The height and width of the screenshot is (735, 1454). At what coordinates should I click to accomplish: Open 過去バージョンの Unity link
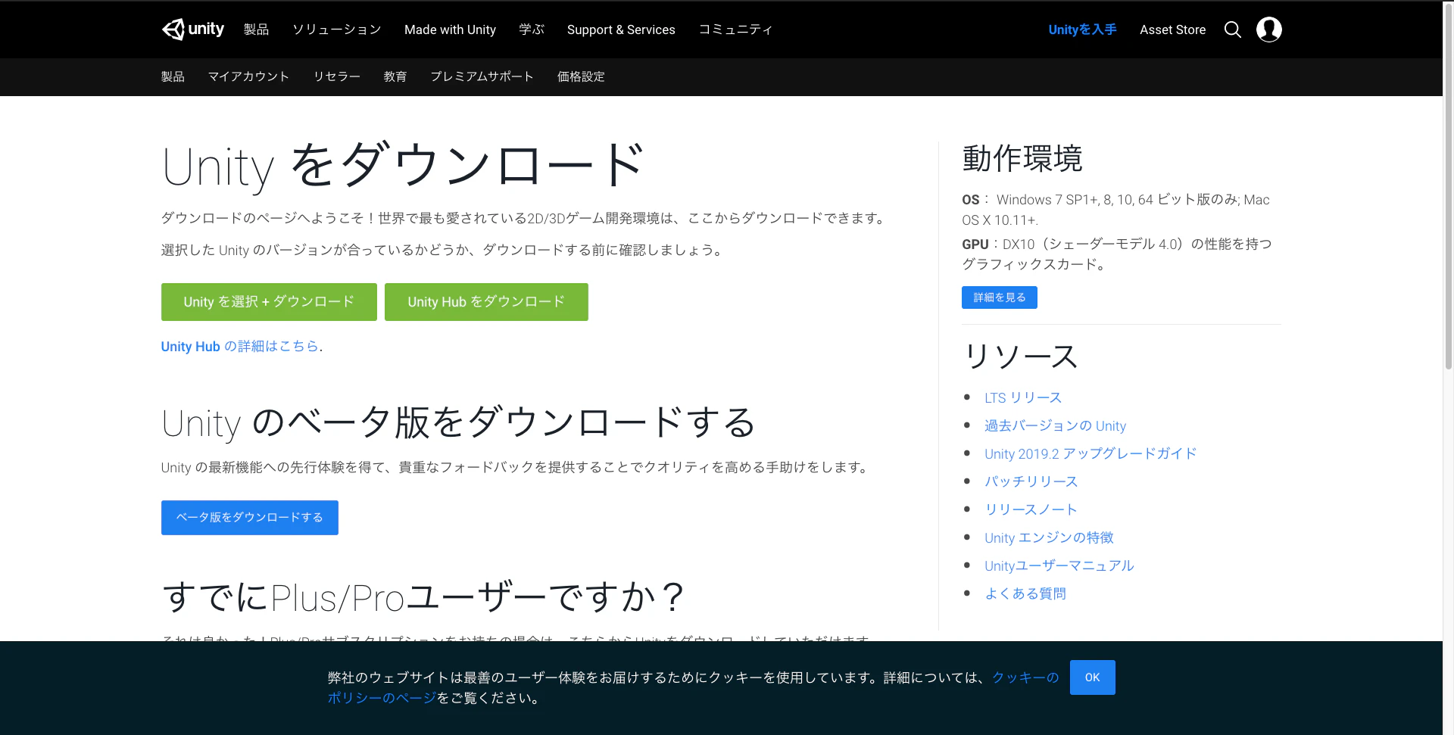coord(1055,425)
